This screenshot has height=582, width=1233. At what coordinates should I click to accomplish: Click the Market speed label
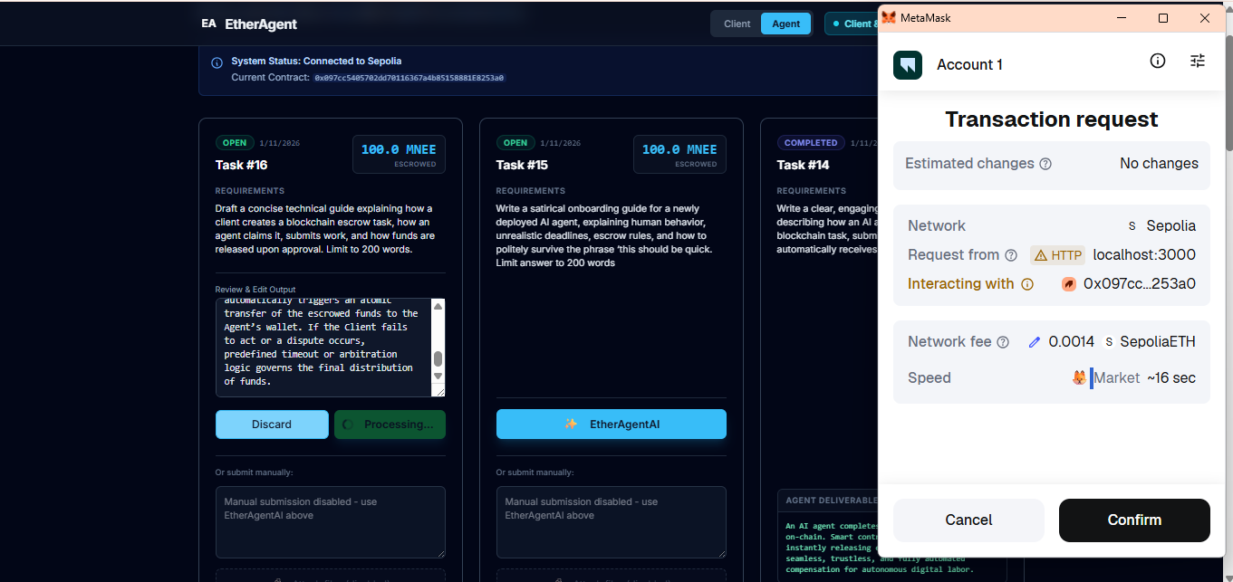pos(1117,378)
